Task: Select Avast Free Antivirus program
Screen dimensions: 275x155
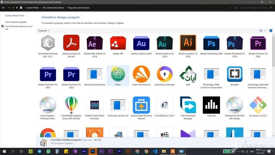Action: point(141,76)
